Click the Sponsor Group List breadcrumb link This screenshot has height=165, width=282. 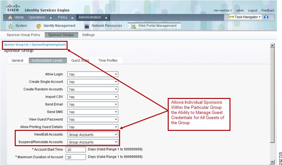(16, 44)
